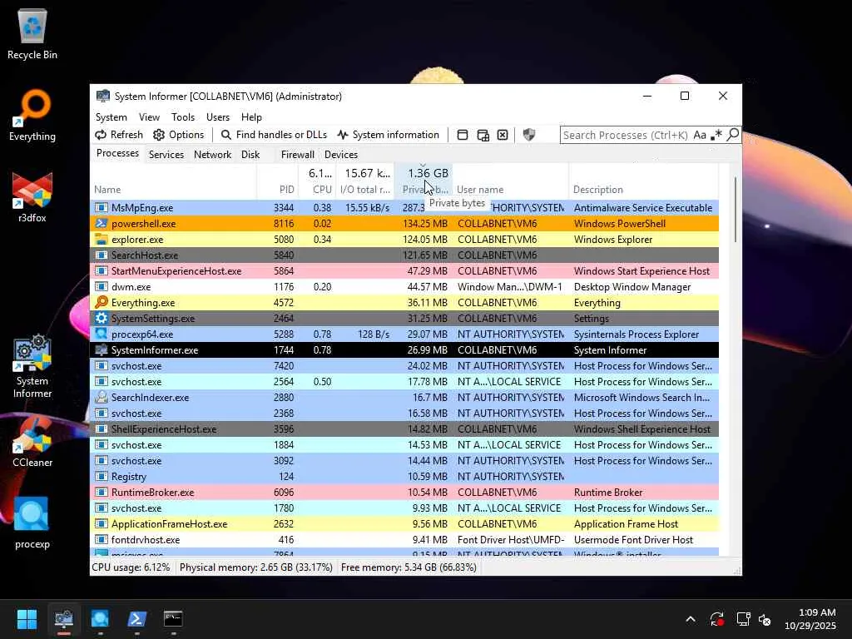Click the SystemInformer.exe process icon
Viewport: 852px width, 639px height.
[101, 350]
